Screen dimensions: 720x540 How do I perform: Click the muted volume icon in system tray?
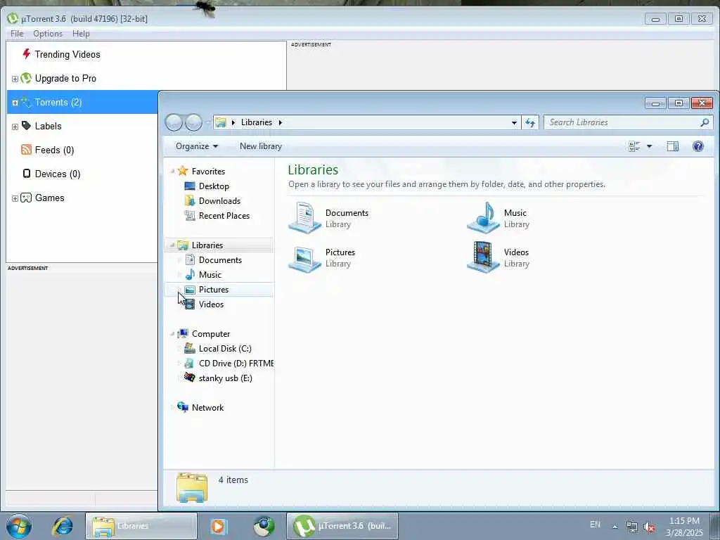pyautogui.click(x=649, y=527)
